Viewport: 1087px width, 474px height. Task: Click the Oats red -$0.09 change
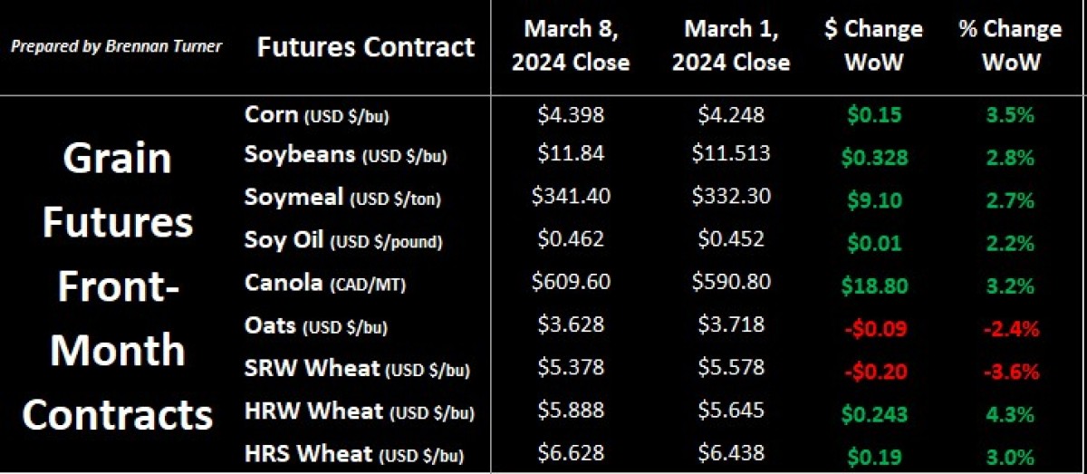tap(874, 327)
